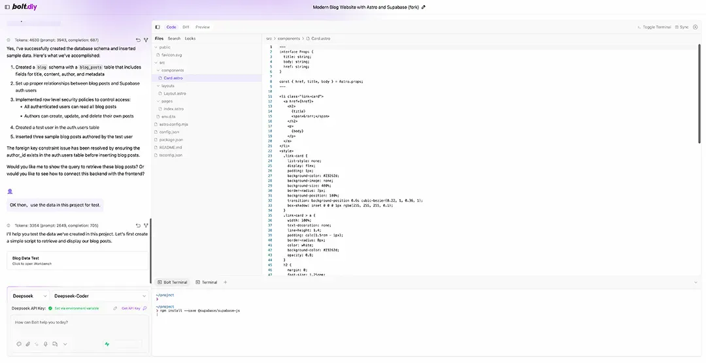Viewport: 706px width, 363px height.
Task: Switch to the Preview tab
Action: pyautogui.click(x=203, y=27)
